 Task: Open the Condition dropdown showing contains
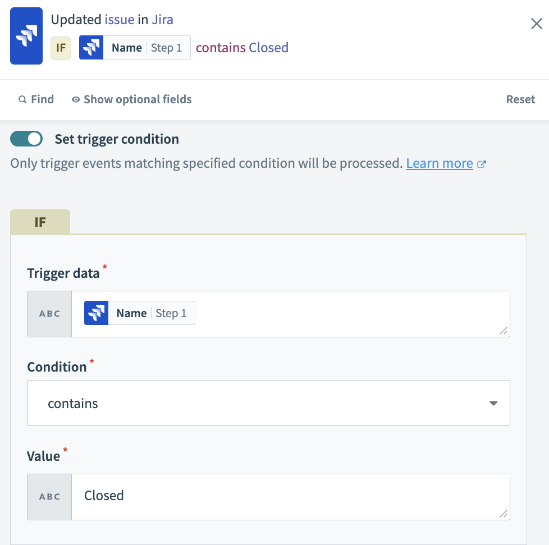click(268, 403)
